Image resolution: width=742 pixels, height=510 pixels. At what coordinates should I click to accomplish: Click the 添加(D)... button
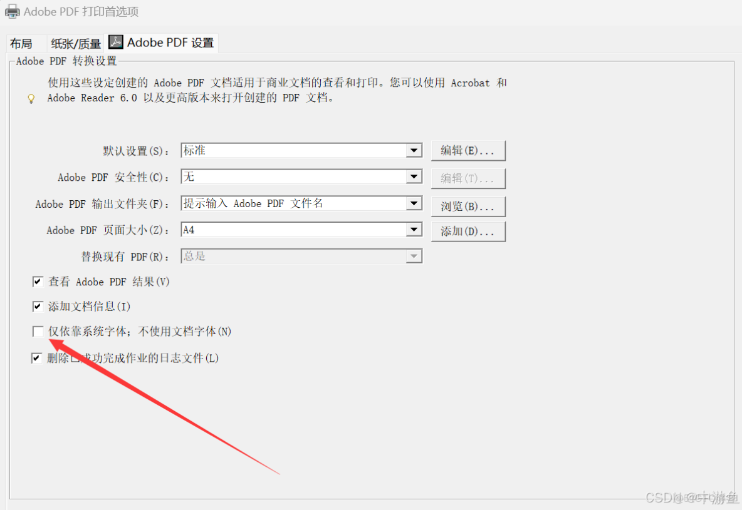pyautogui.click(x=468, y=232)
